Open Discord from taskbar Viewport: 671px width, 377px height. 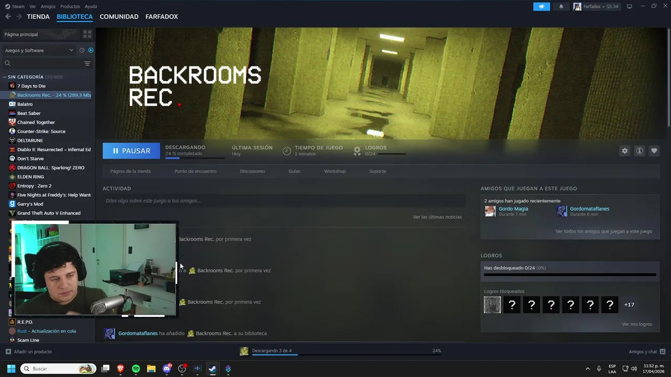(167, 369)
